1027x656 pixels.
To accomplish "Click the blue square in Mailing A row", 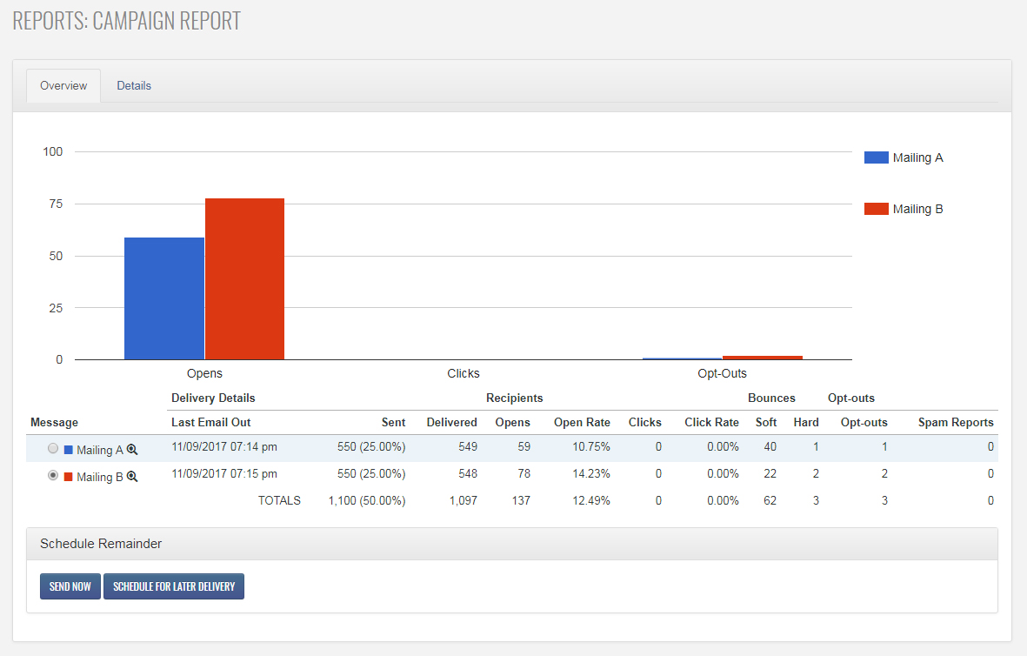I will coord(69,450).
